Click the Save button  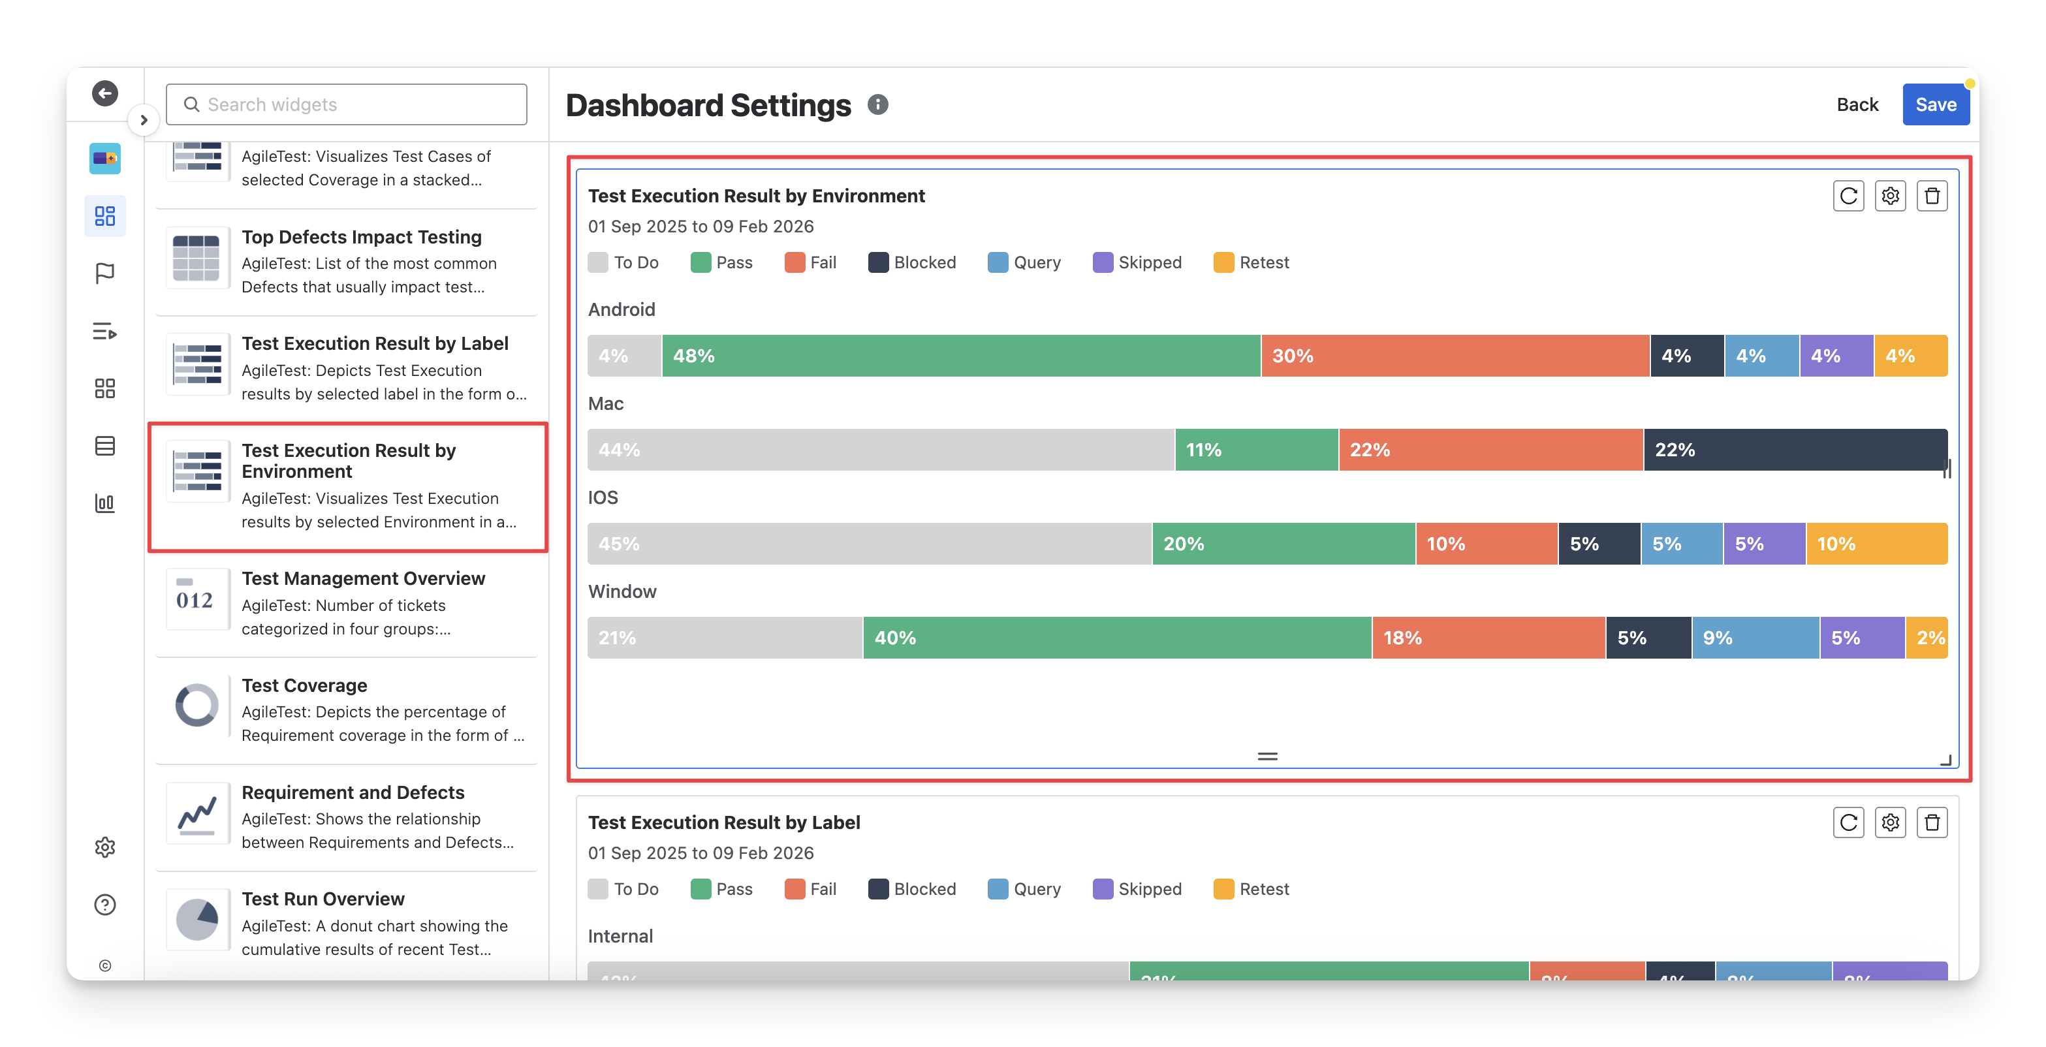click(x=1935, y=105)
